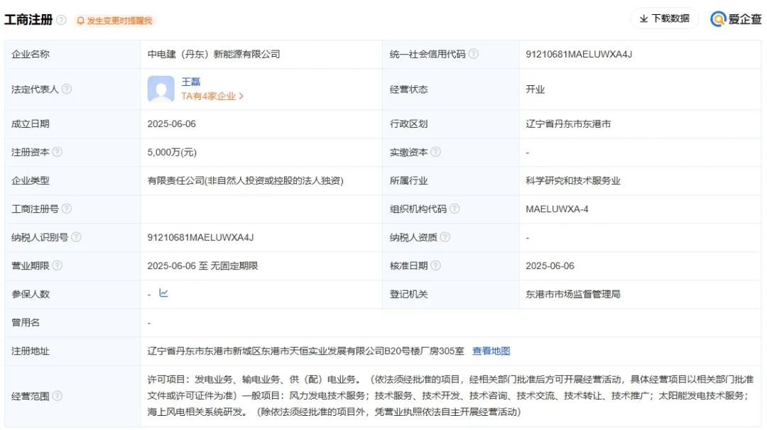Select credit code 91210681MAELUWXA4J in top row
Screen dimensions: 767x430
579,54
